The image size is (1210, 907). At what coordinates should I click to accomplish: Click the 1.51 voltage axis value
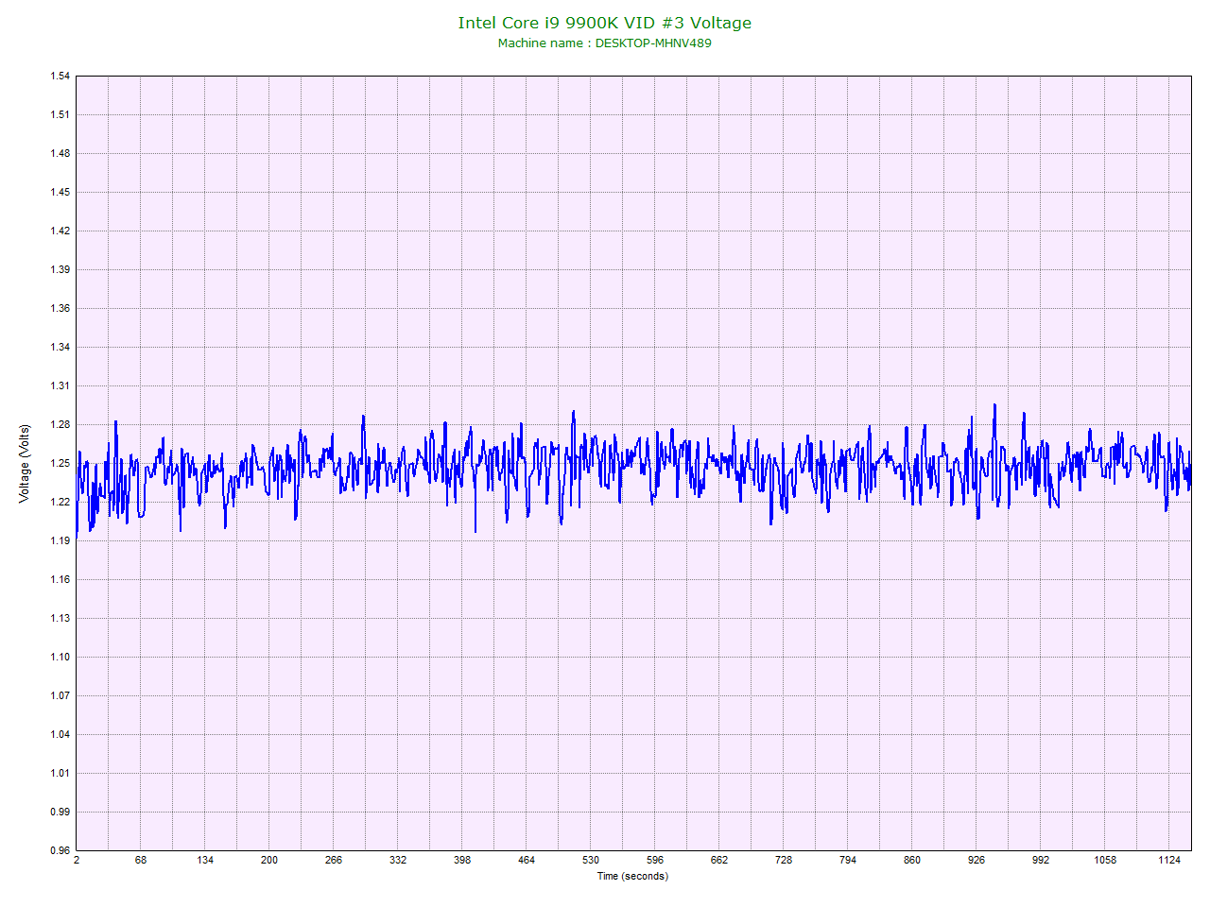[60, 115]
